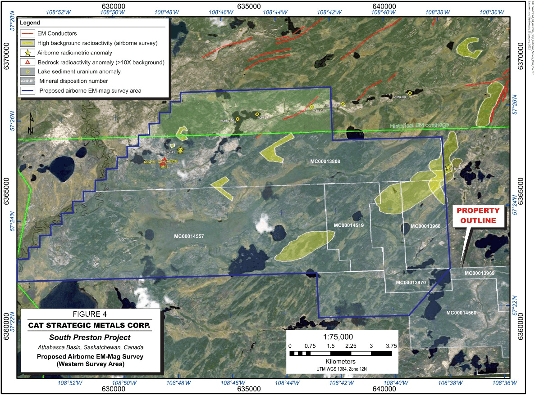Click the north arrow symbol on the map
The width and height of the screenshot is (535, 395).
tap(30, 123)
